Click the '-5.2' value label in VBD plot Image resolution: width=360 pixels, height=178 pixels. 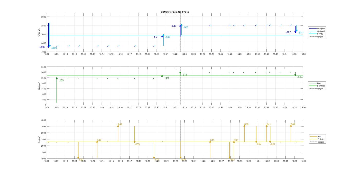click(x=185, y=27)
